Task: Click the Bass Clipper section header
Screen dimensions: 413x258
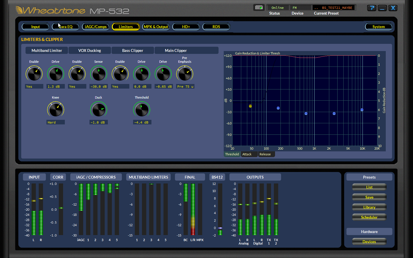Action: tap(133, 50)
